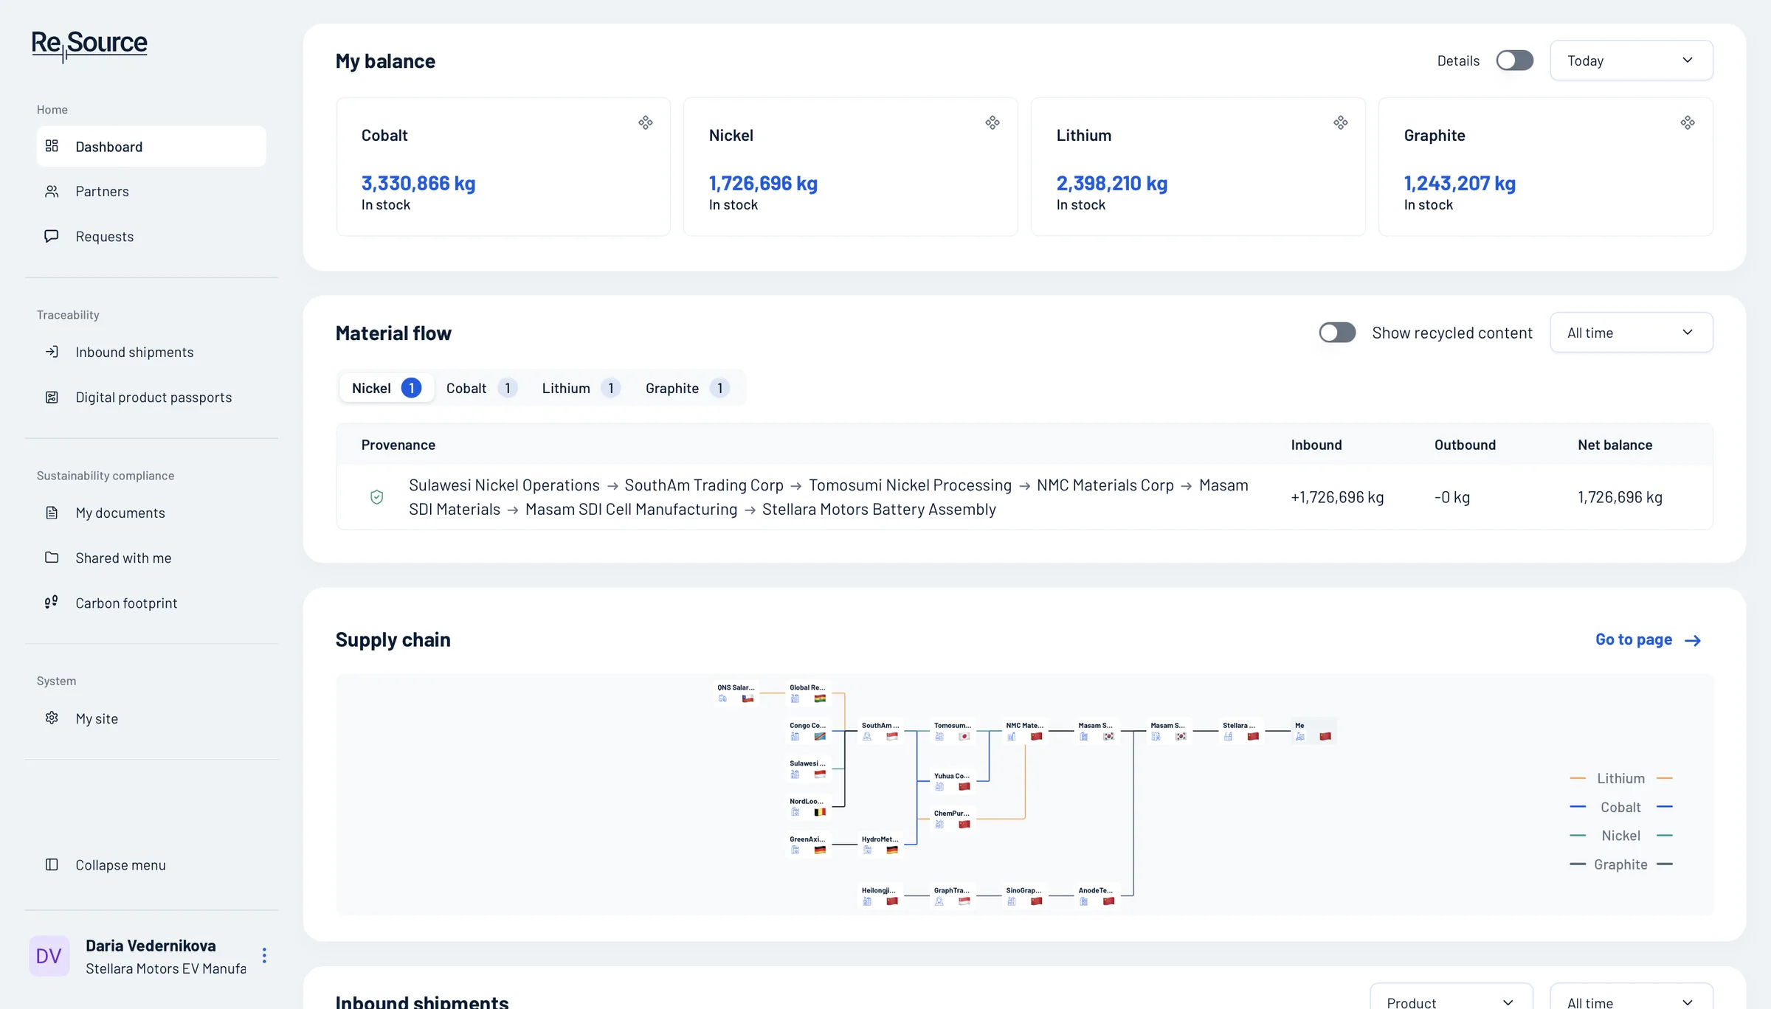
Task: Select the Graphite material tab
Action: [x=687, y=388]
